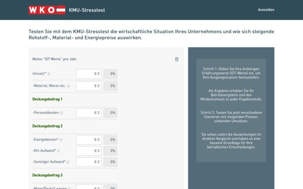Select the Deckungsbeitrag 1 heading
The height and width of the screenshot is (189, 303).
click(x=47, y=99)
